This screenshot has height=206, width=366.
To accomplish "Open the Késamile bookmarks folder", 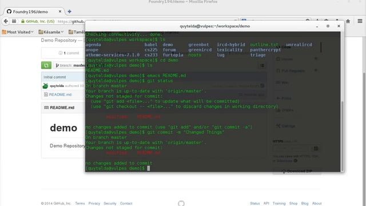I will tap(51, 32).
